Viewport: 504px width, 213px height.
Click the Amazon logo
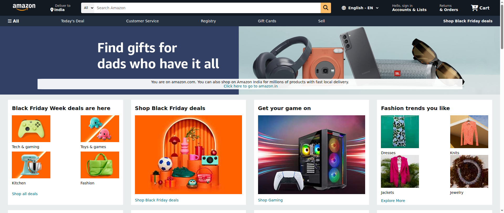coord(24,7)
